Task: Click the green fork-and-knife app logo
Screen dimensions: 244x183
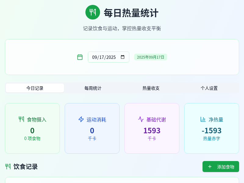Action: pyautogui.click(x=93, y=12)
